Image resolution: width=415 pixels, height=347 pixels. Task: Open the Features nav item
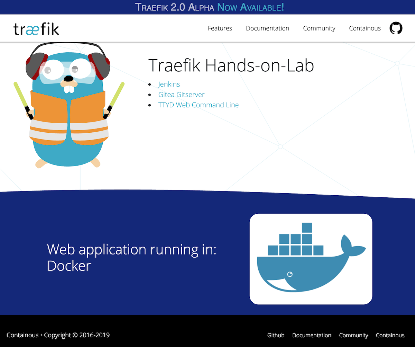tap(220, 28)
